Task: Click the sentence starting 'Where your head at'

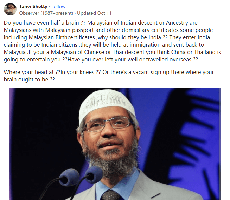Action: 32,72
